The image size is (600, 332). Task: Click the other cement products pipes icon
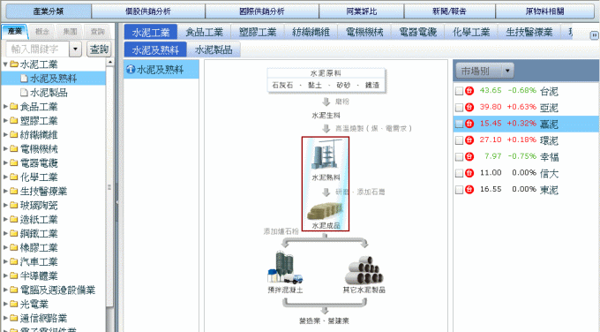pyautogui.click(x=364, y=269)
